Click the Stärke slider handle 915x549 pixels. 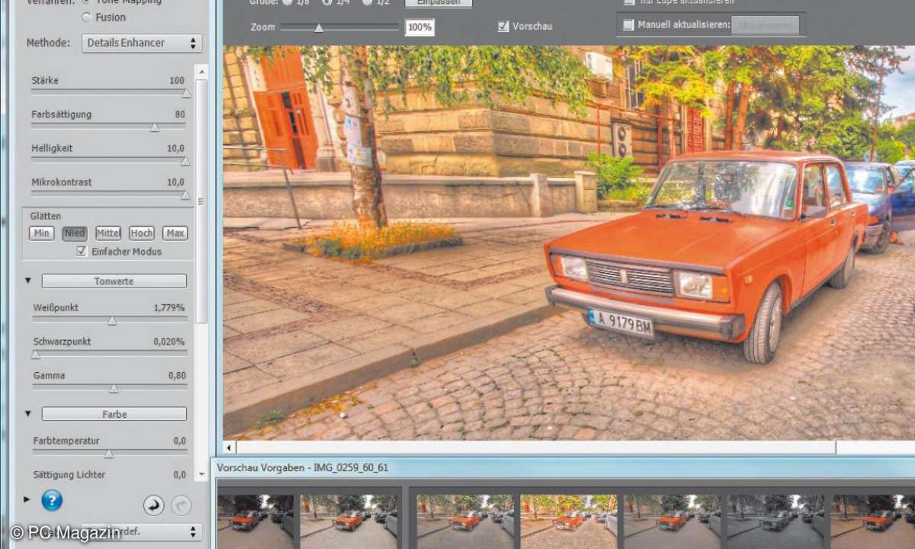[185, 93]
